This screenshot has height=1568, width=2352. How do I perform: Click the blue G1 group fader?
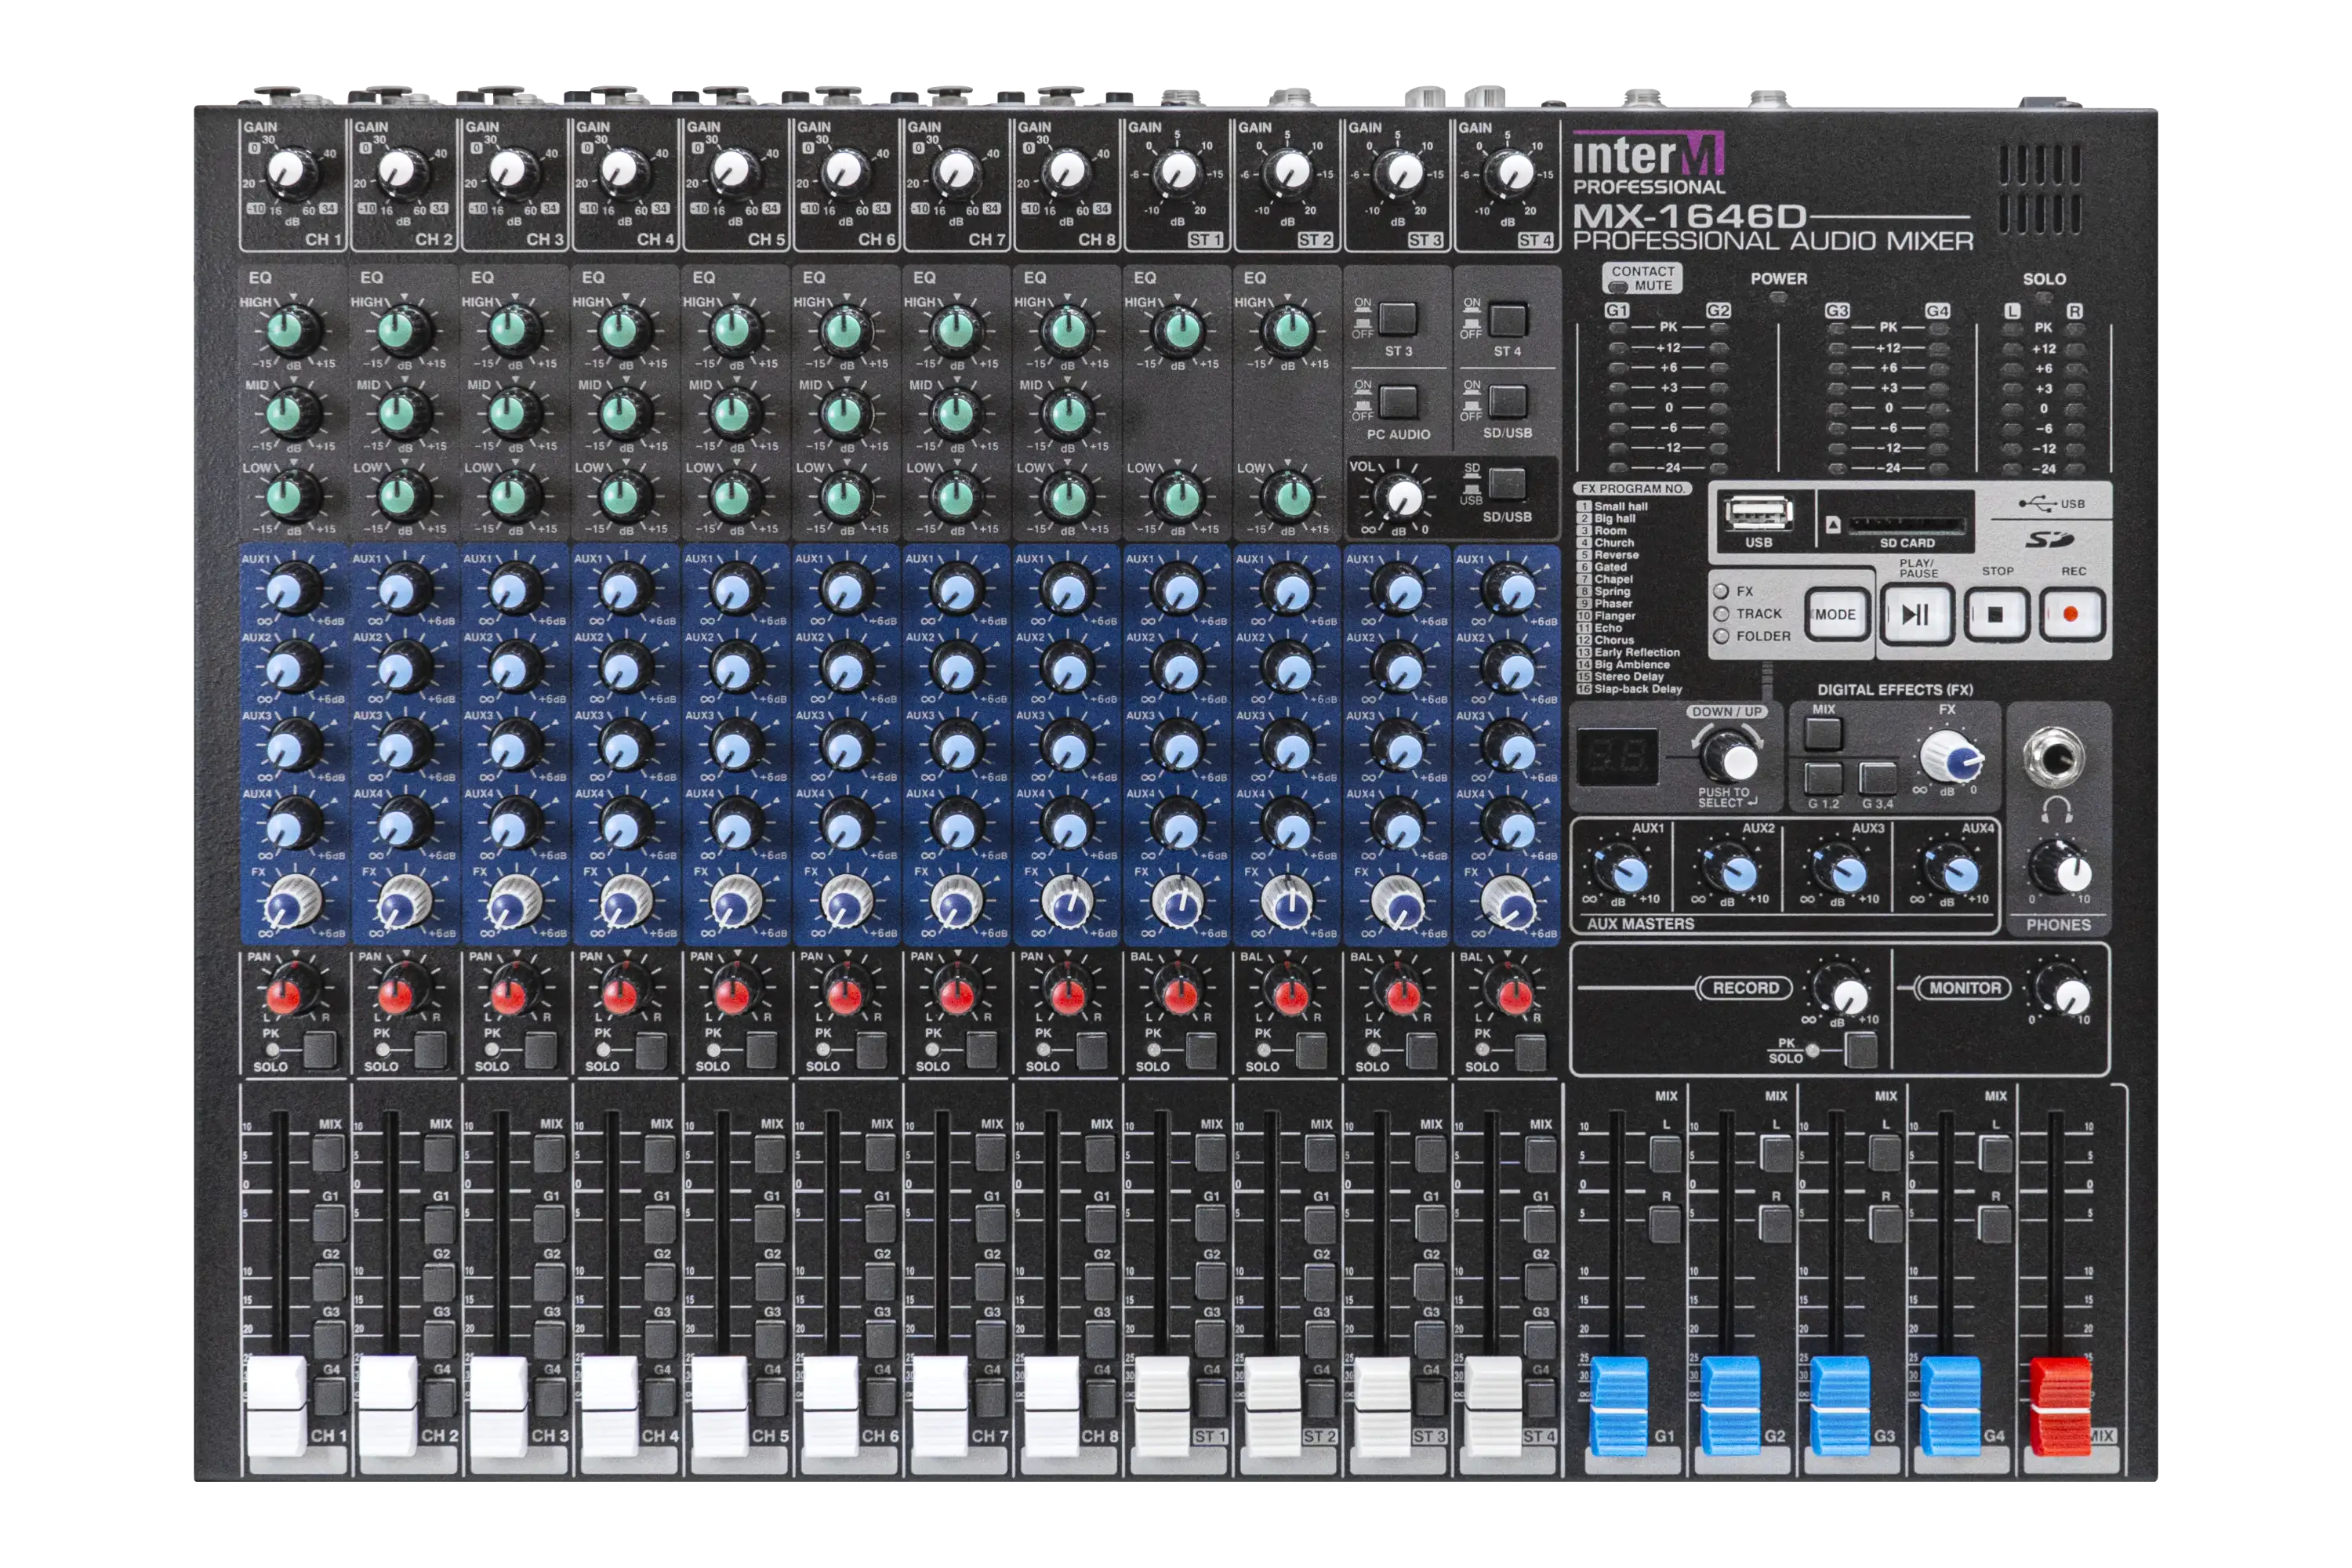pos(1619,1405)
